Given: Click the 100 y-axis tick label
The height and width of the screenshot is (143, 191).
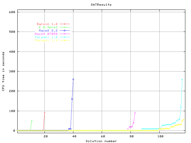Looking at the screenshot, I should point(12,111).
